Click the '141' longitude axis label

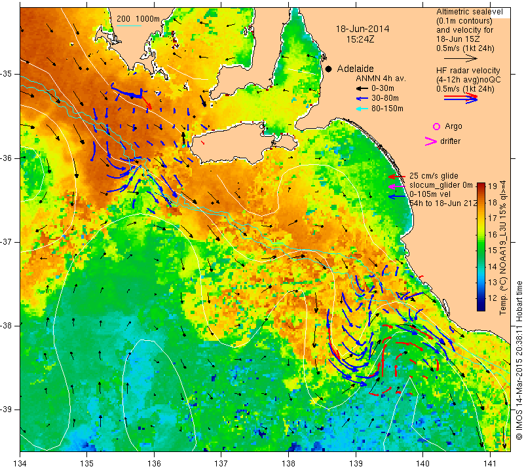tap(490, 464)
